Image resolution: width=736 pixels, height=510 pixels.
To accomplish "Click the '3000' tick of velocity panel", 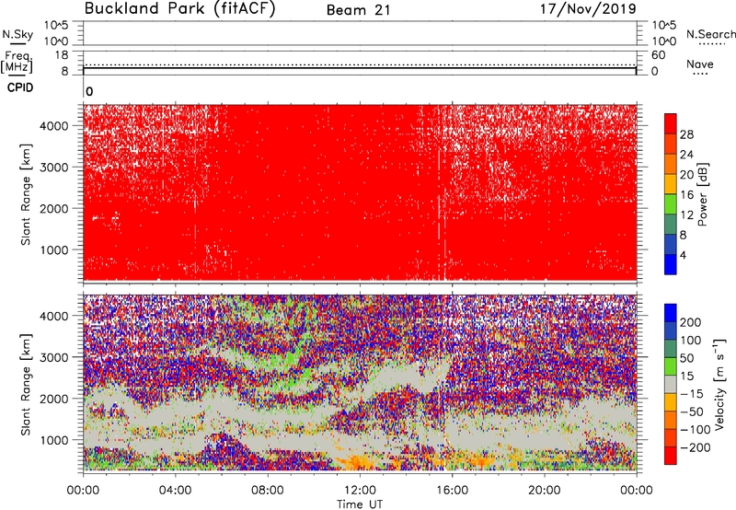I will tap(54, 357).
